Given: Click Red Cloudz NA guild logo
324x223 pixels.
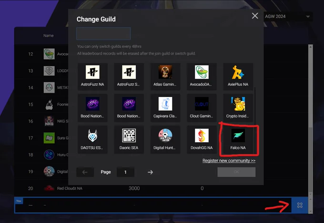Looking at the screenshot, I should click(49, 188).
